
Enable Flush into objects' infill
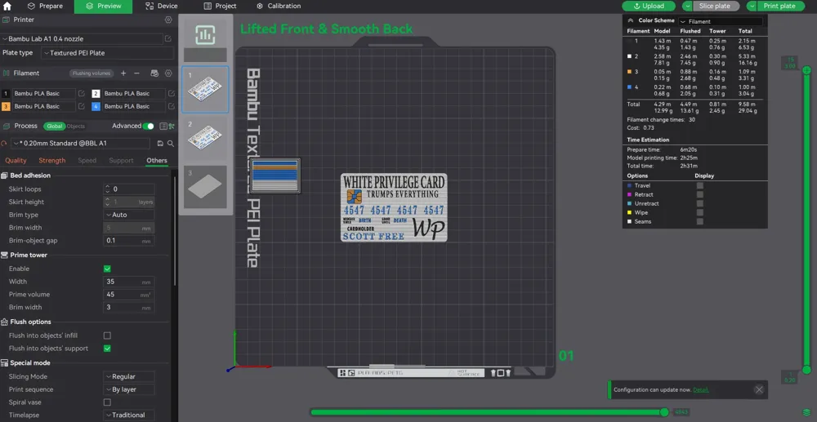coord(107,335)
